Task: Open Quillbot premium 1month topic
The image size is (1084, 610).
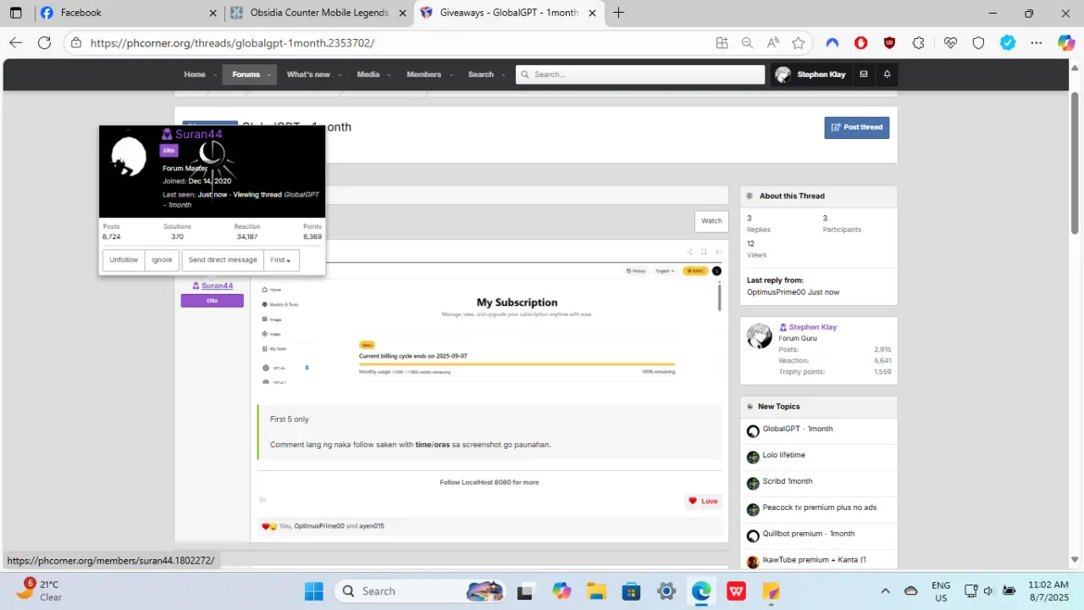Action: point(809,534)
